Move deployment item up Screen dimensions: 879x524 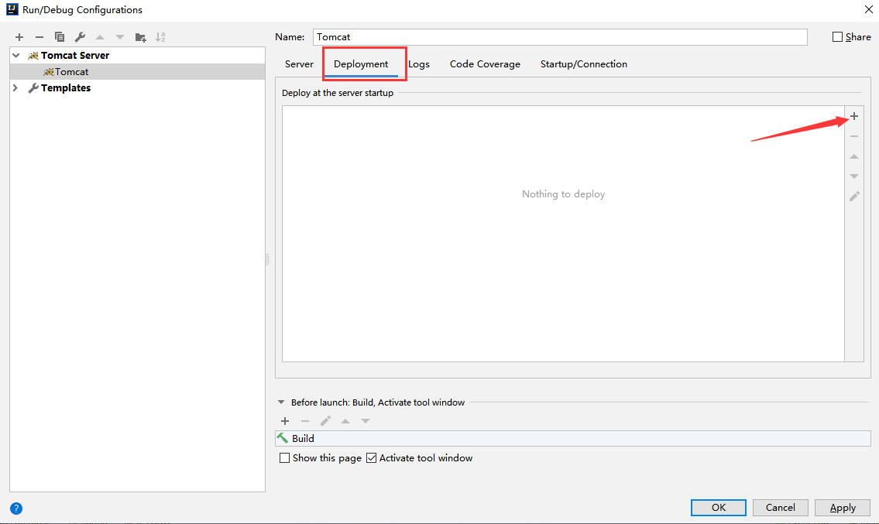tap(853, 156)
